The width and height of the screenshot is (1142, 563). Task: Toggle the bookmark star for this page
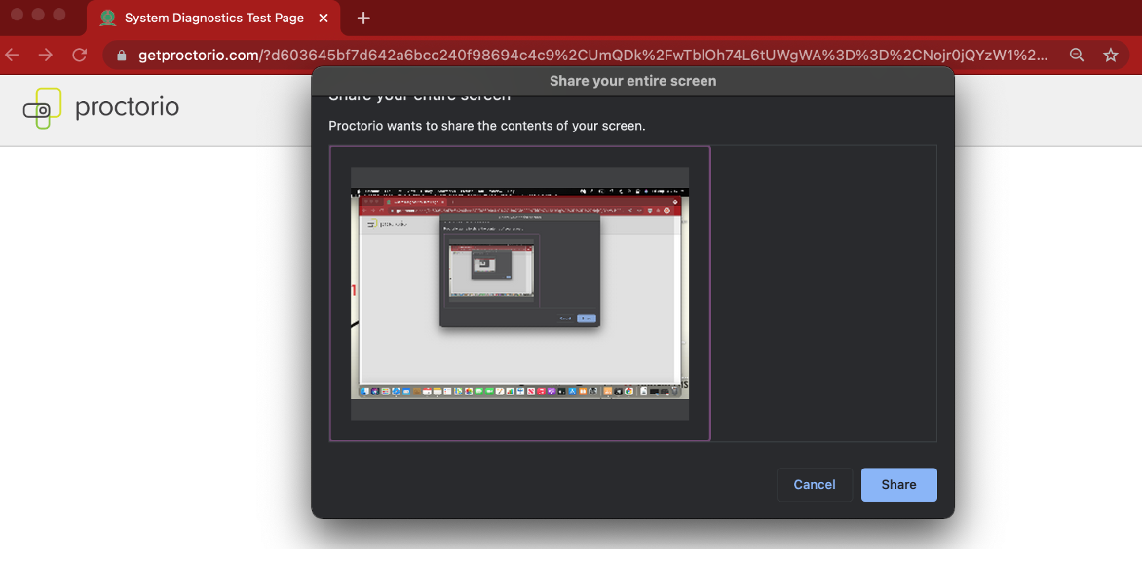point(1111,56)
